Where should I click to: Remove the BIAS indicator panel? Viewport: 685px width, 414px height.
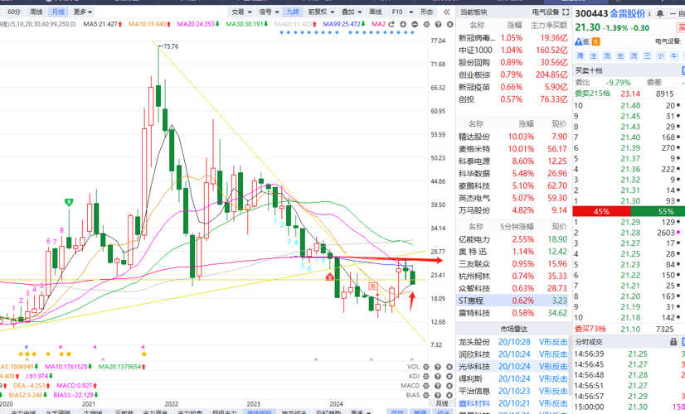tap(449, 395)
